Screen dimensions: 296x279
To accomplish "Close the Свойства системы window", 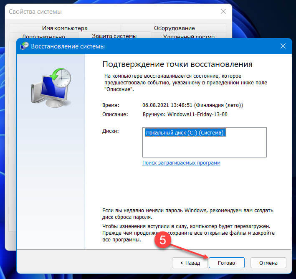I will click(x=223, y=12).
